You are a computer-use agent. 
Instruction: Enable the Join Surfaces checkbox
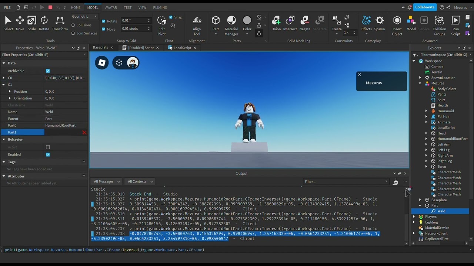tap(73, 33)
